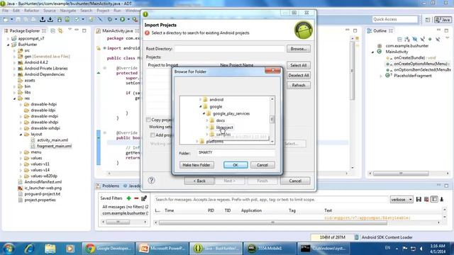Open the Android SDK Manager icon
Viewport: 454px width, 255px height.
(60, 19)
